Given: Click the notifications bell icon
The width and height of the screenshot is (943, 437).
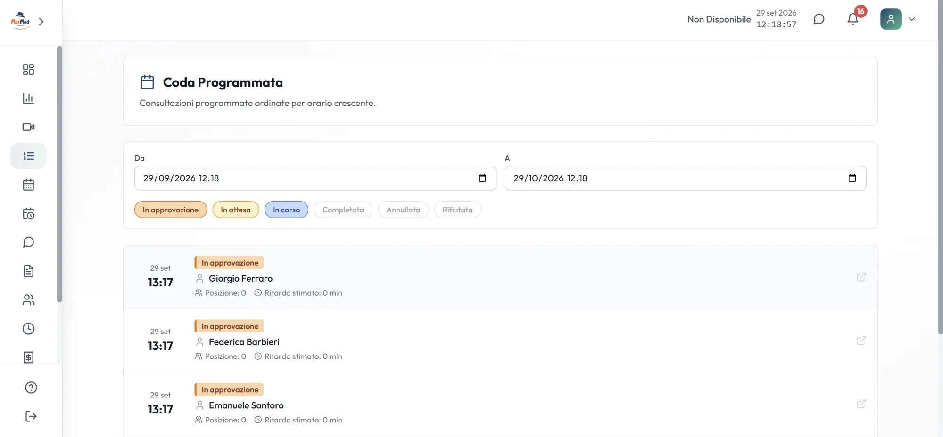Looking at the screenshot, I should pos(853,19).
